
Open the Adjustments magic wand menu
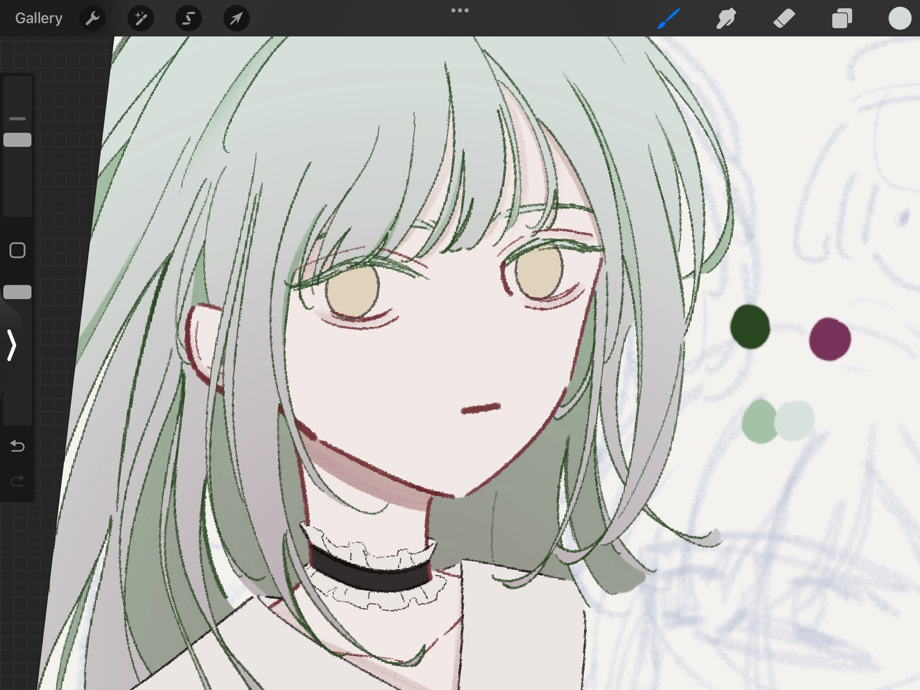pos(140,18)
